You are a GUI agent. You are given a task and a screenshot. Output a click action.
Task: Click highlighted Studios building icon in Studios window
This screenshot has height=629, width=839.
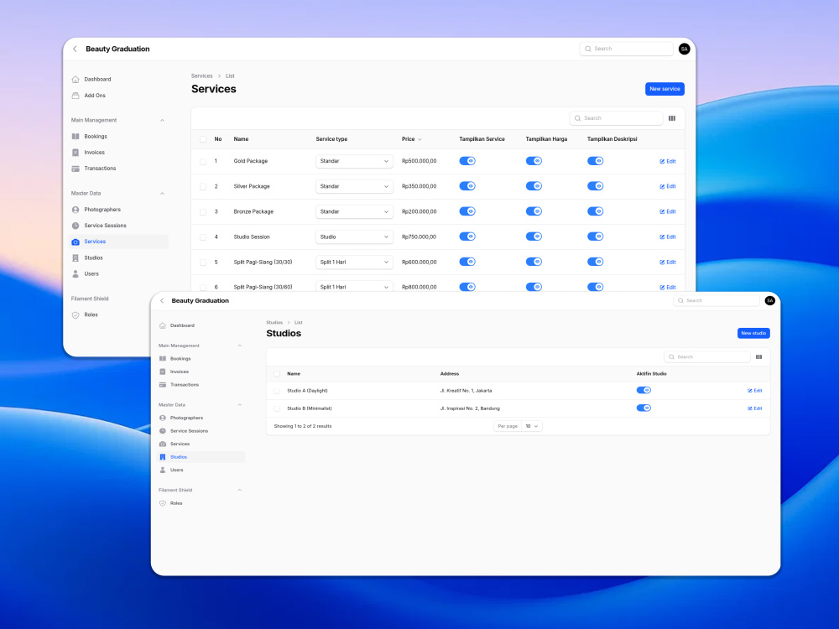tap(163, 457)
